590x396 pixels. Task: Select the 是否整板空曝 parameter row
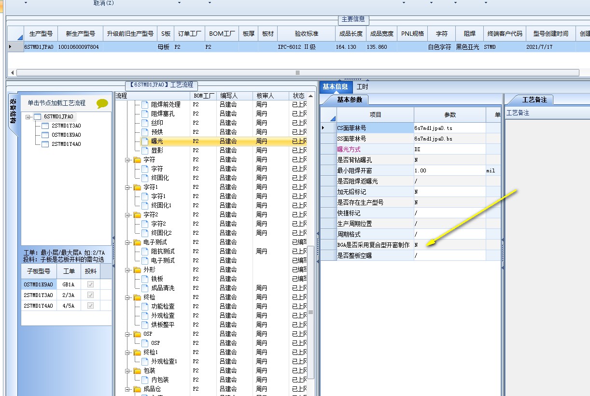tap(411, 255)
